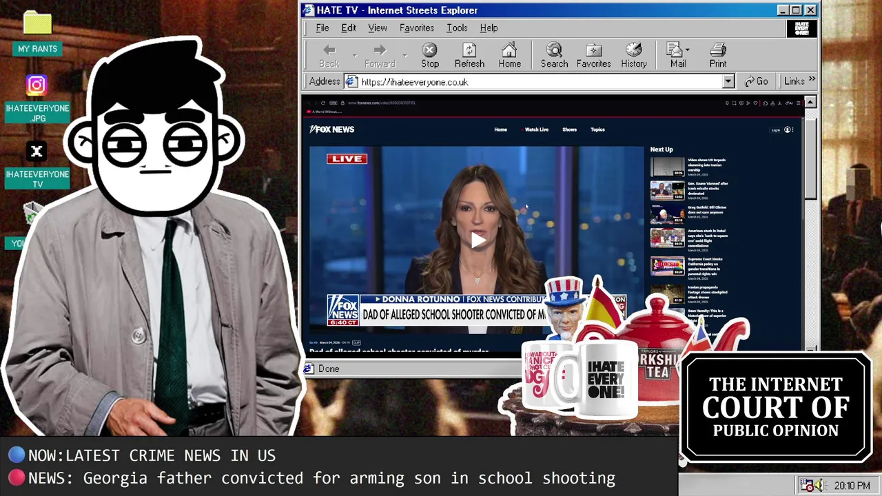Open the Mail toolbar button
Screen dimensions: 882x496
677,56
